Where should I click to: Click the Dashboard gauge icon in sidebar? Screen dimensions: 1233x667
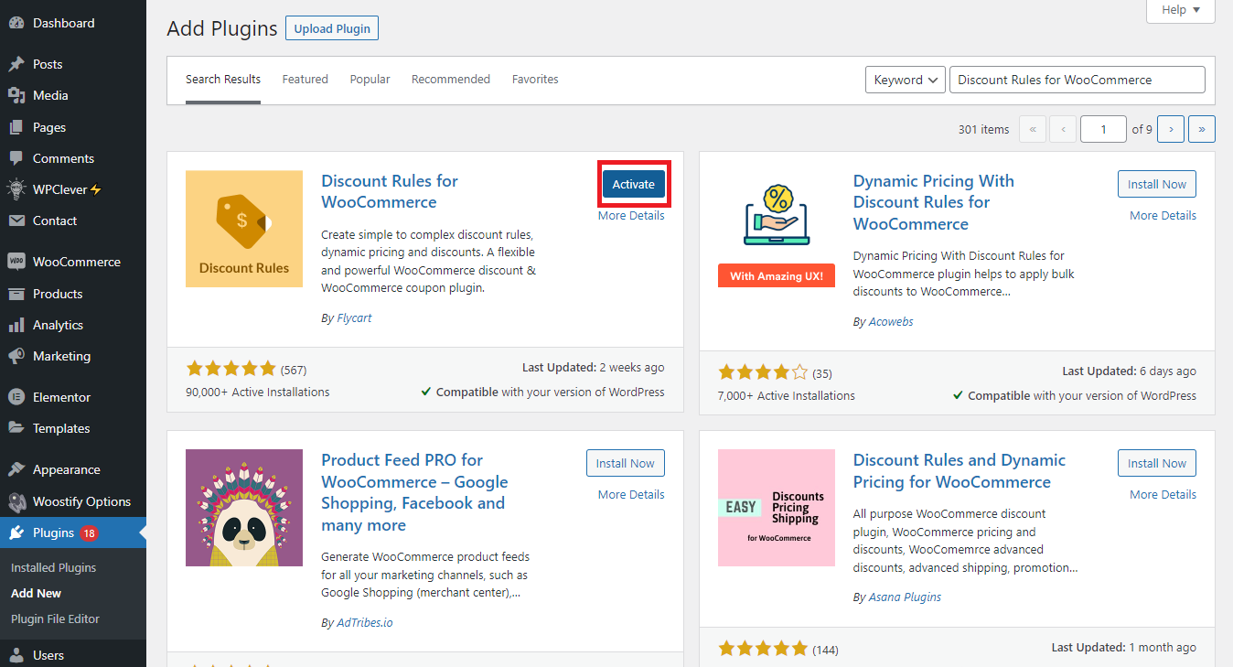pos(16,23)
